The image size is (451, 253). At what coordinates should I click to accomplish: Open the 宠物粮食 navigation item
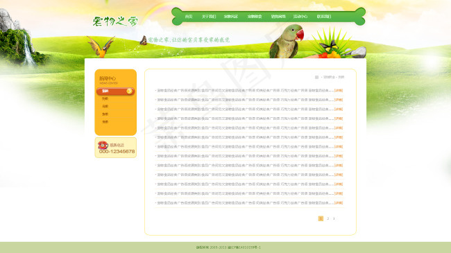(x=255, y=17)
